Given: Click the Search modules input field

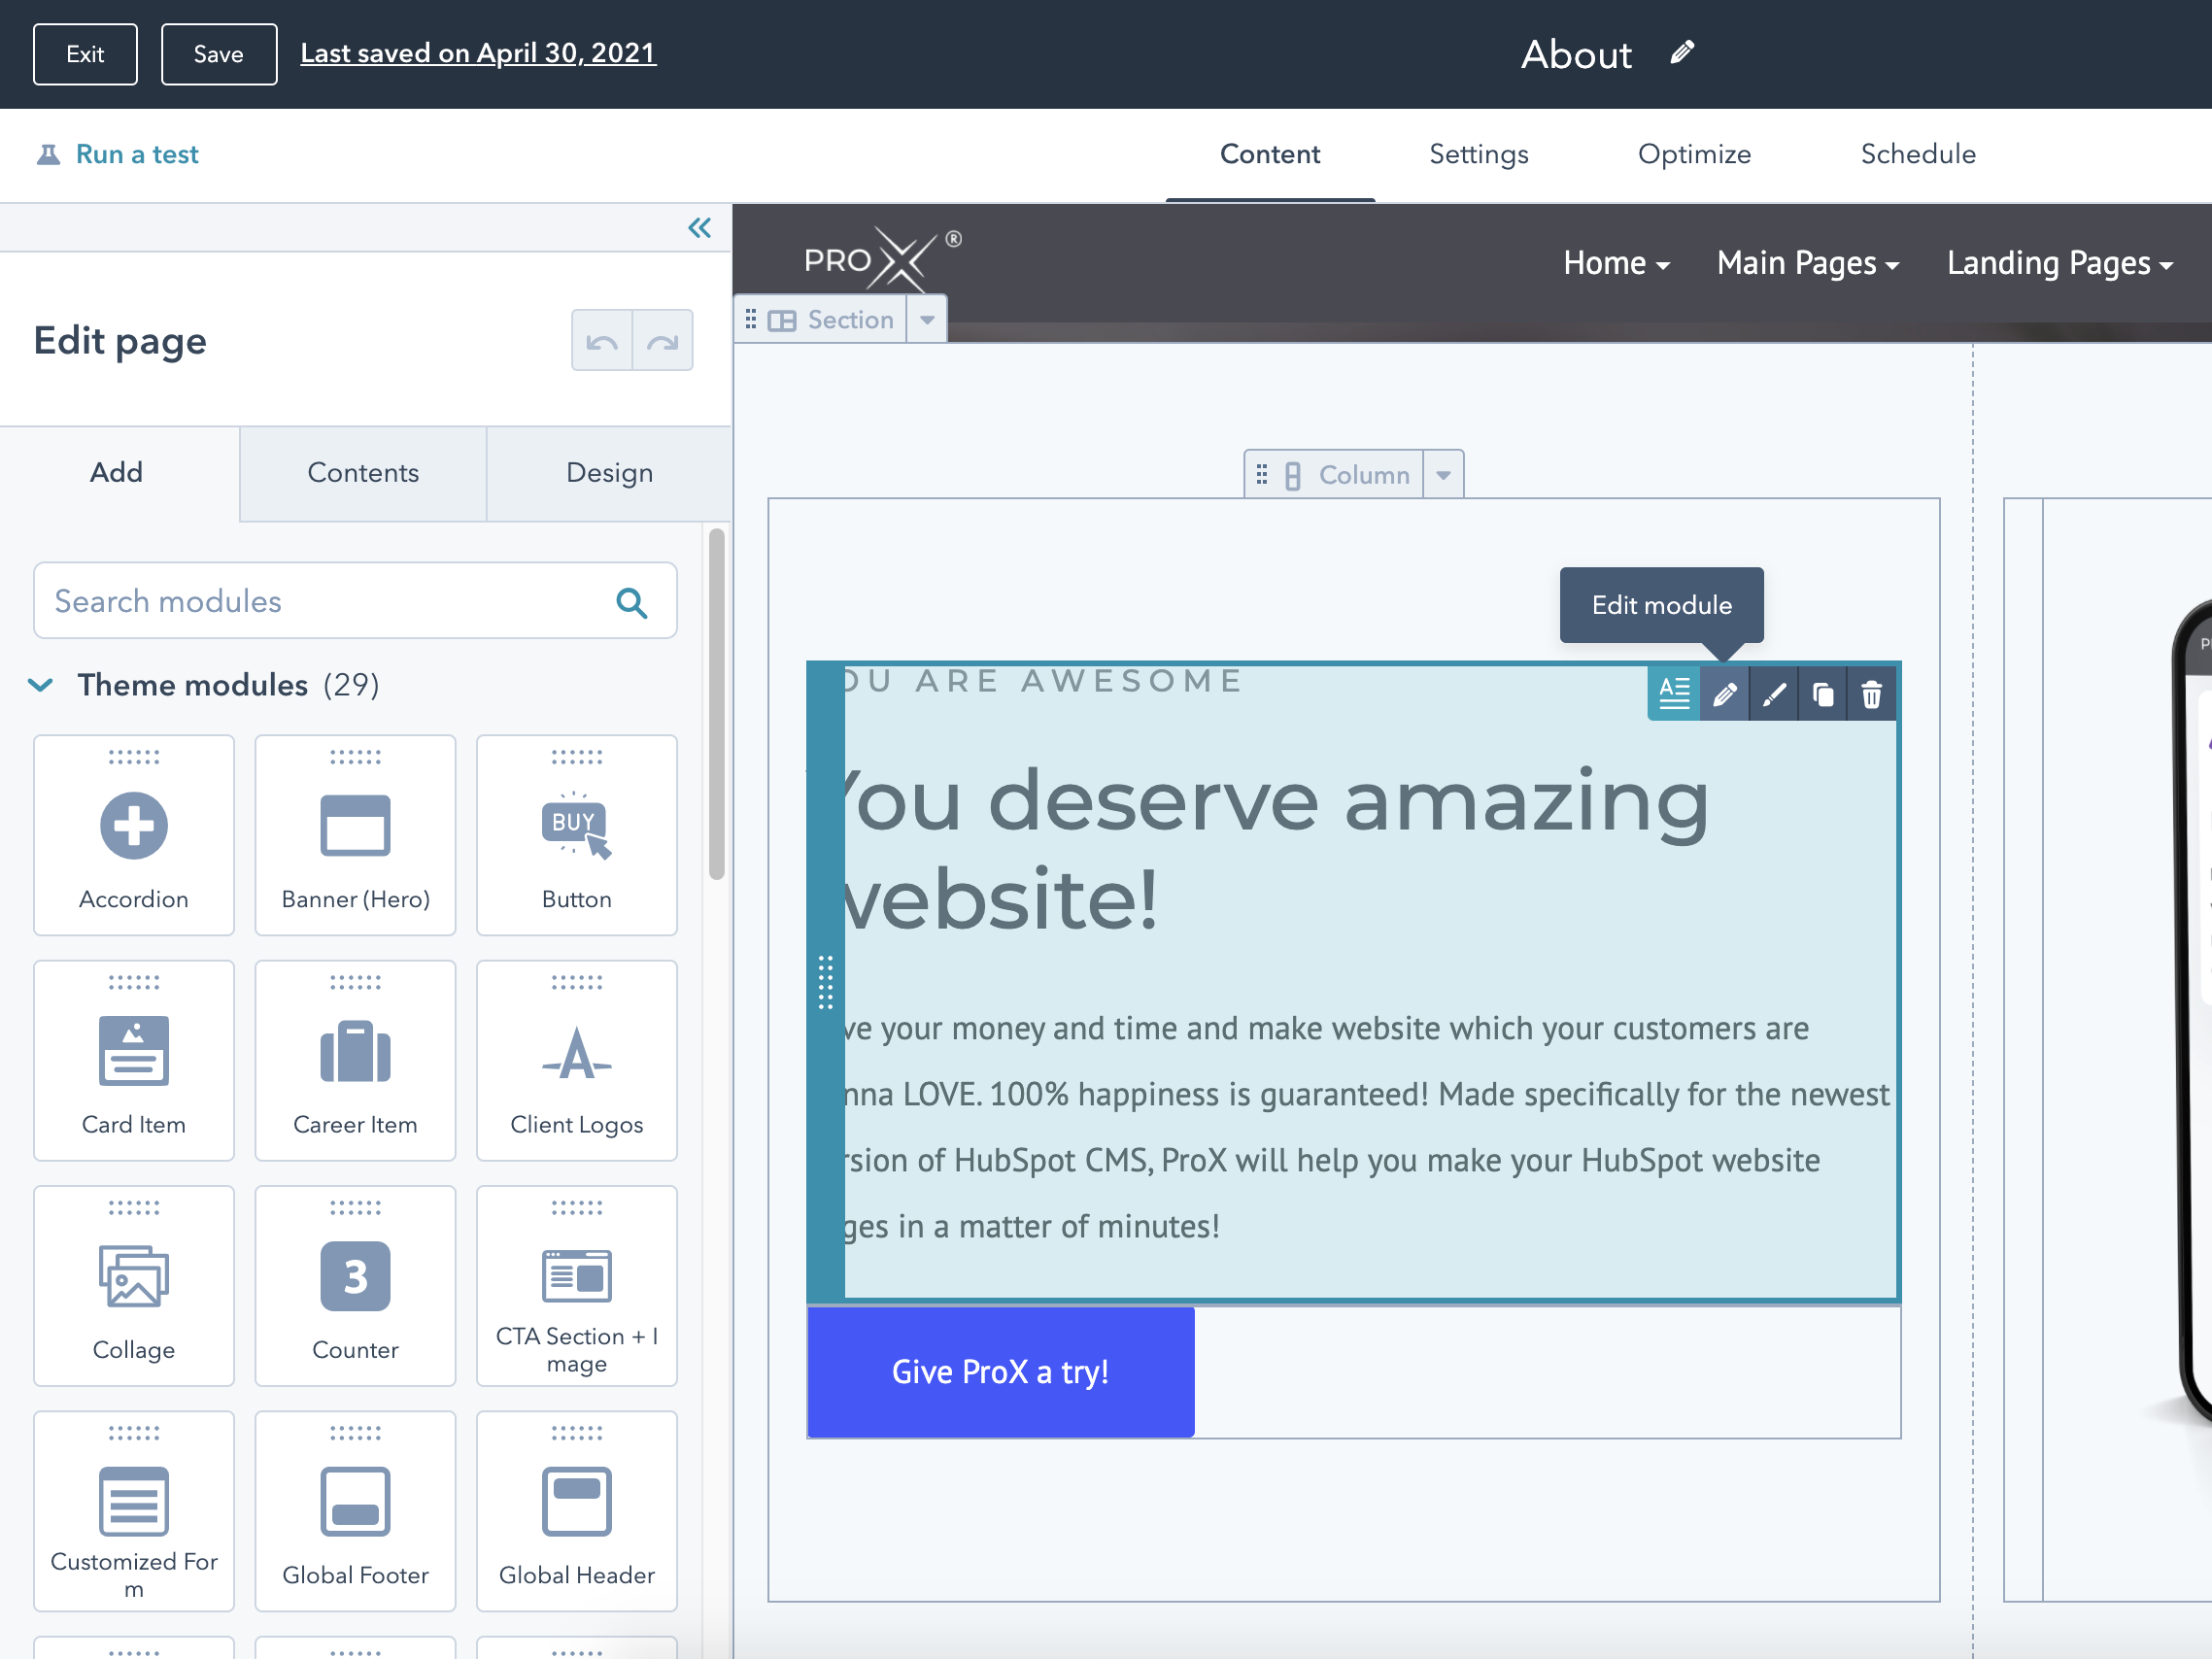Looking at the screenshot, I should (x=320, y=601).
